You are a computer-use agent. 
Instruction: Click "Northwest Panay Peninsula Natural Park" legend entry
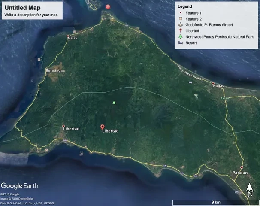pos(220,37)
